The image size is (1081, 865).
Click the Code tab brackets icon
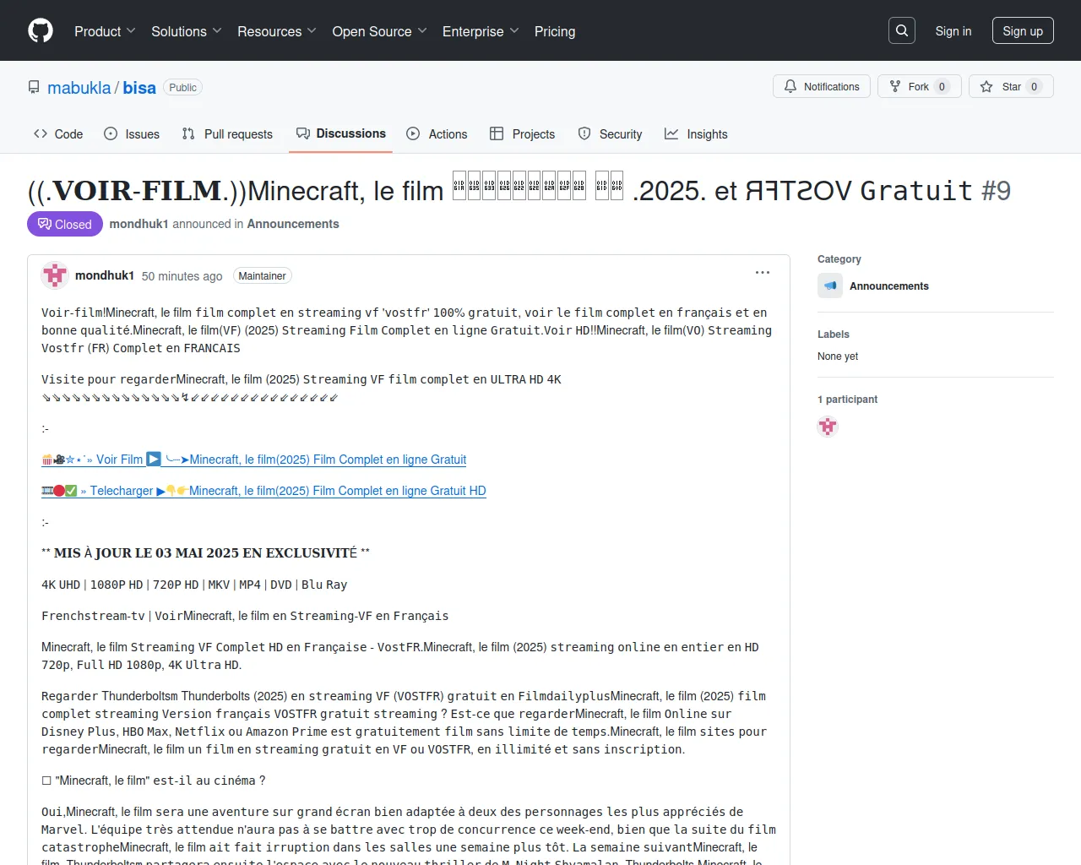(x=41, y=133)
